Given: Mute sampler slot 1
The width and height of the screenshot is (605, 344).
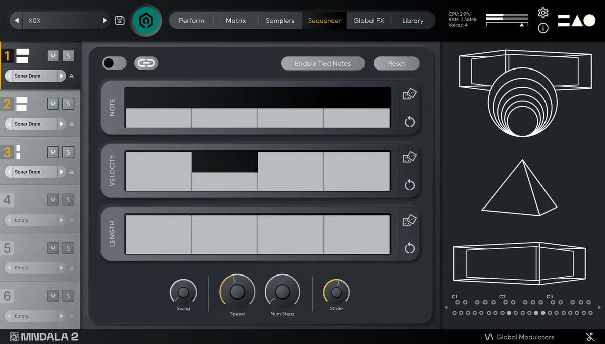Looking at the screenshot, I should (x=53, y=56).
